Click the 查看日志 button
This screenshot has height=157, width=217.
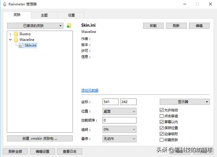70,152
